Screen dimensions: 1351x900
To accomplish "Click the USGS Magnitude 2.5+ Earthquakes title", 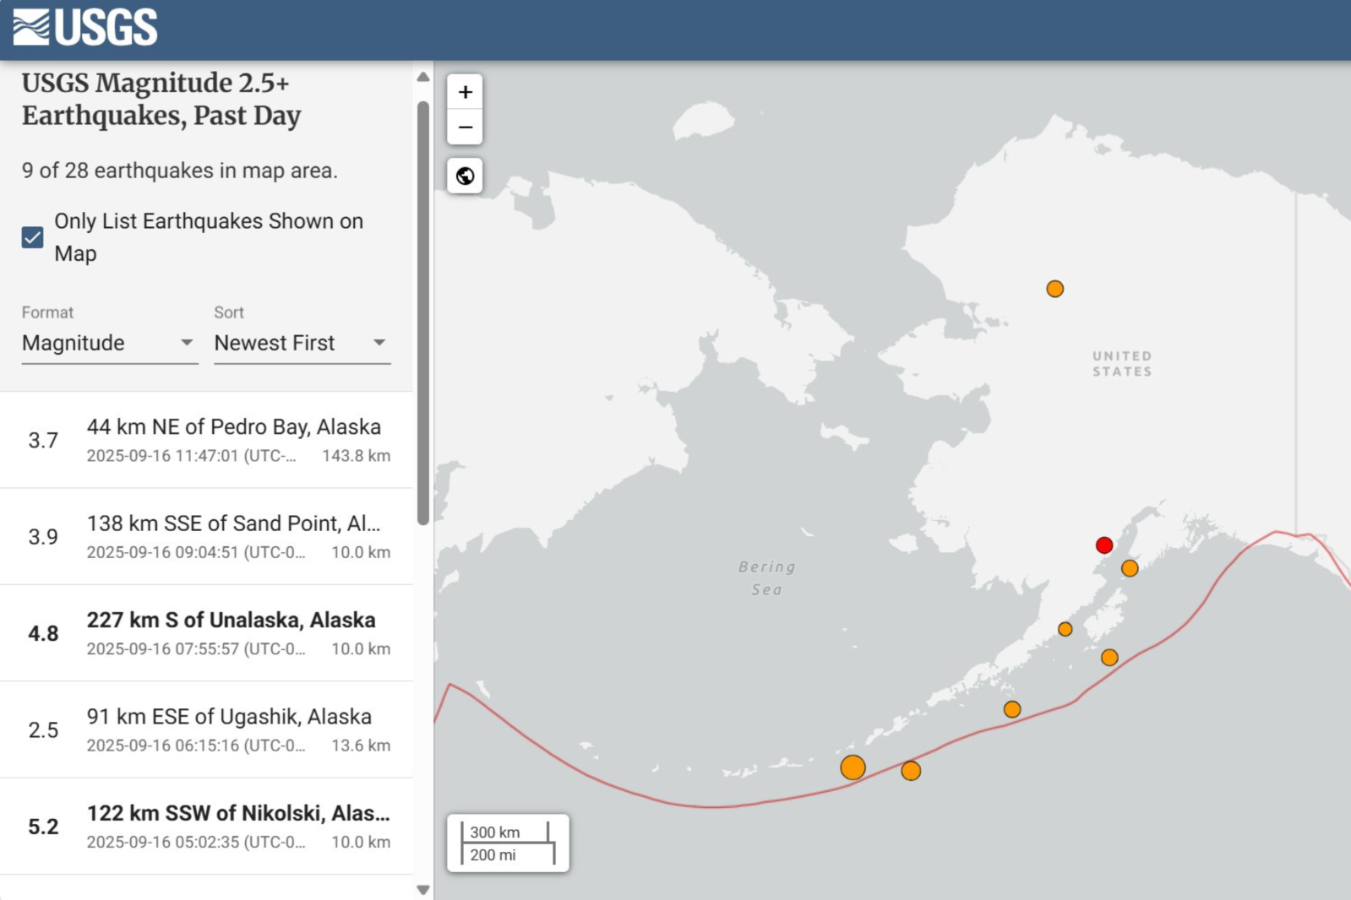I will (161, 99).
